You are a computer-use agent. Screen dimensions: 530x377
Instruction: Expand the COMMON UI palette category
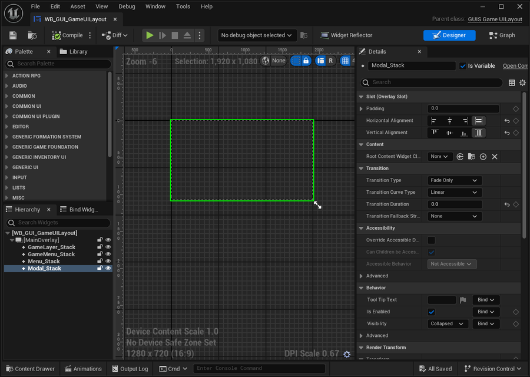tap(6, 106)
